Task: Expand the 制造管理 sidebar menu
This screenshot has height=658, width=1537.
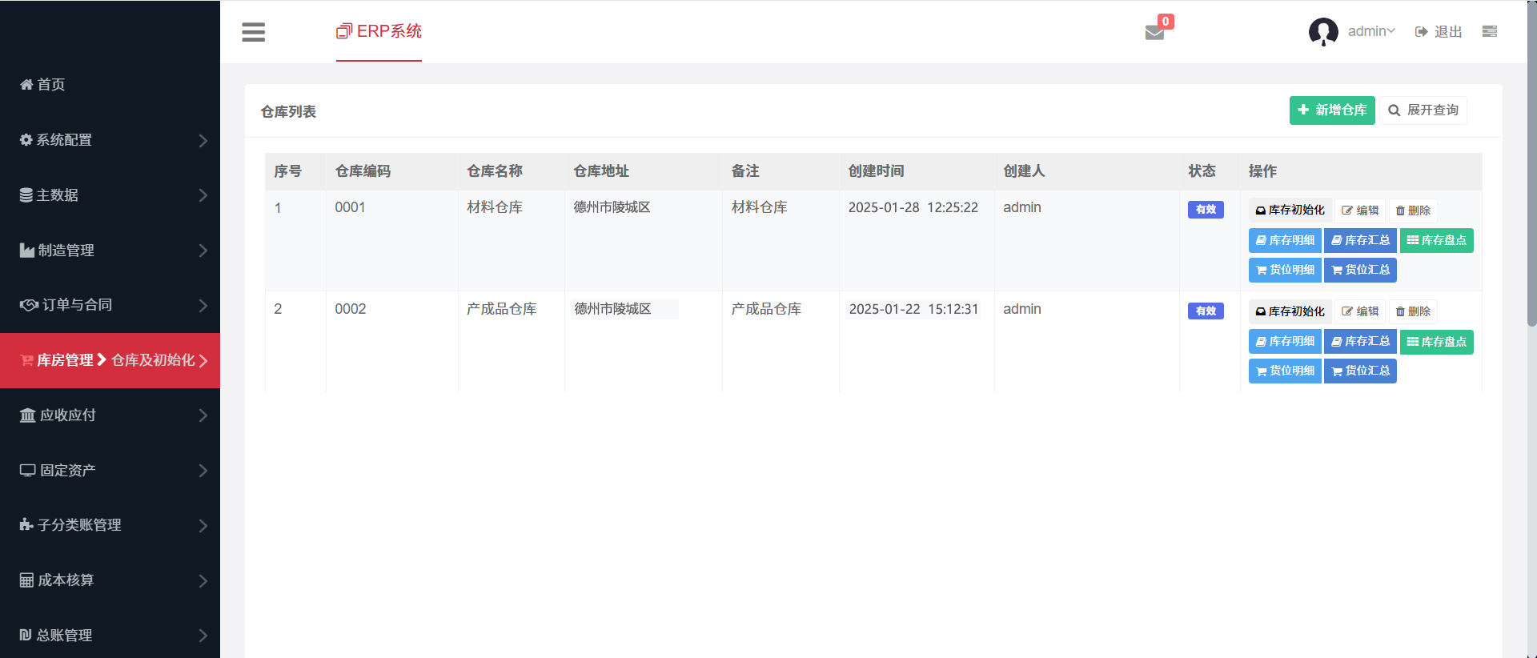Action: (110, 251)
